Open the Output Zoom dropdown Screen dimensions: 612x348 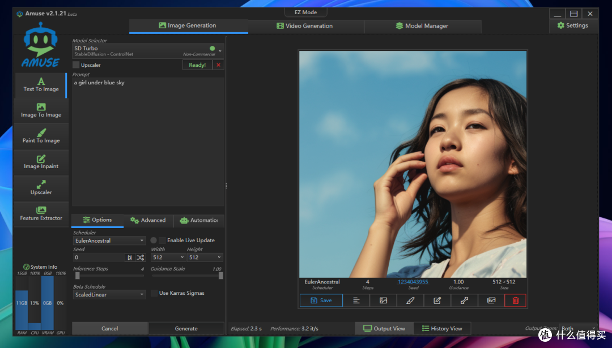579,329
